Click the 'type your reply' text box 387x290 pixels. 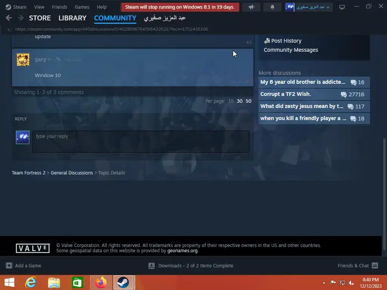(141, 142)
